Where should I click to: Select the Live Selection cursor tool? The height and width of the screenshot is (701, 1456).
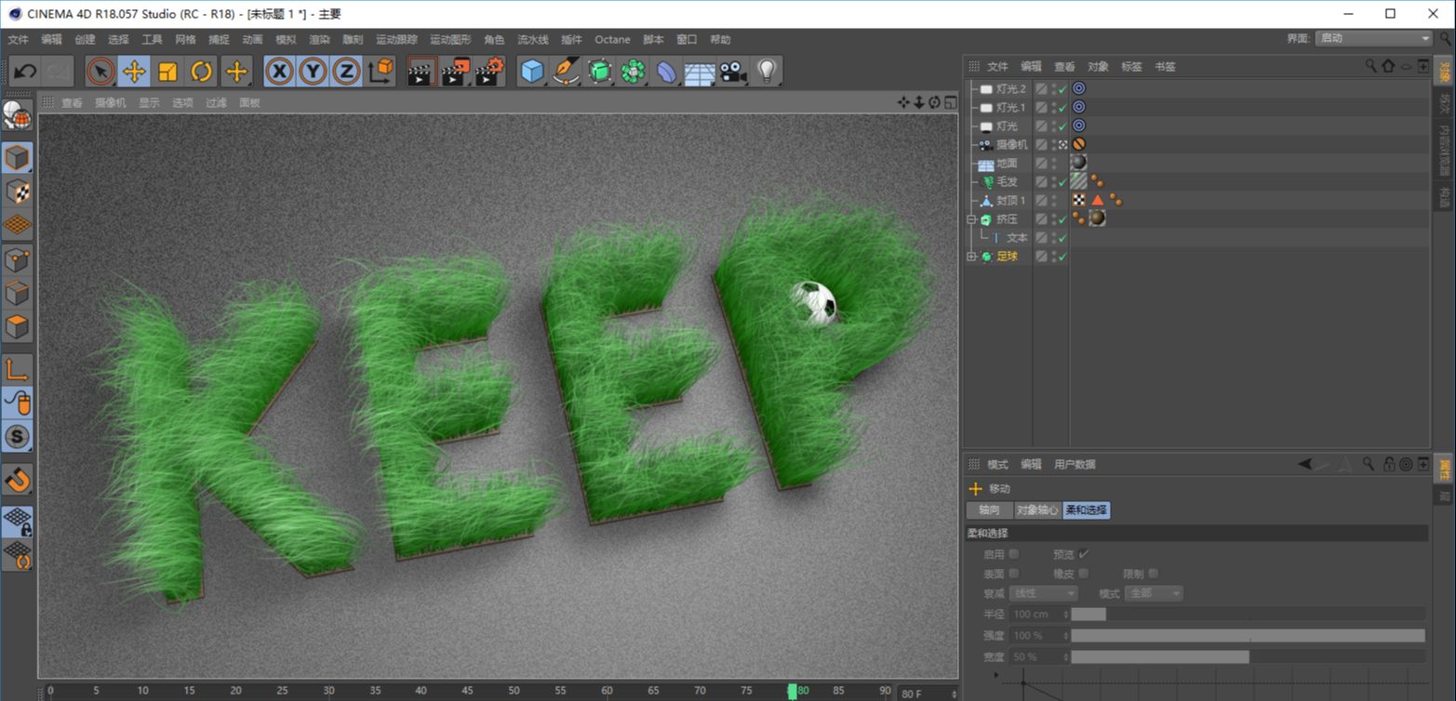(x=100, y=72)
